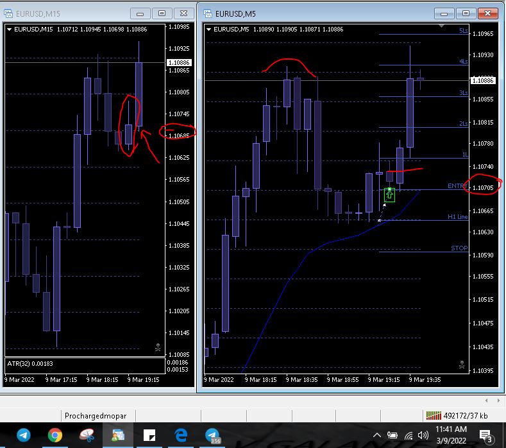506x448 pixels.
Task: Check the battery power tray icon
Action: 392,435
